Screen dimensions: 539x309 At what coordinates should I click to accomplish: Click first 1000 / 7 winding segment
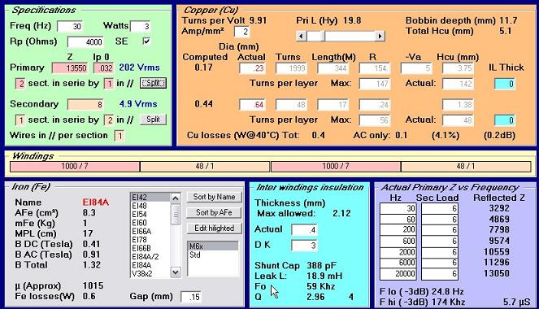tap(75, 167)
